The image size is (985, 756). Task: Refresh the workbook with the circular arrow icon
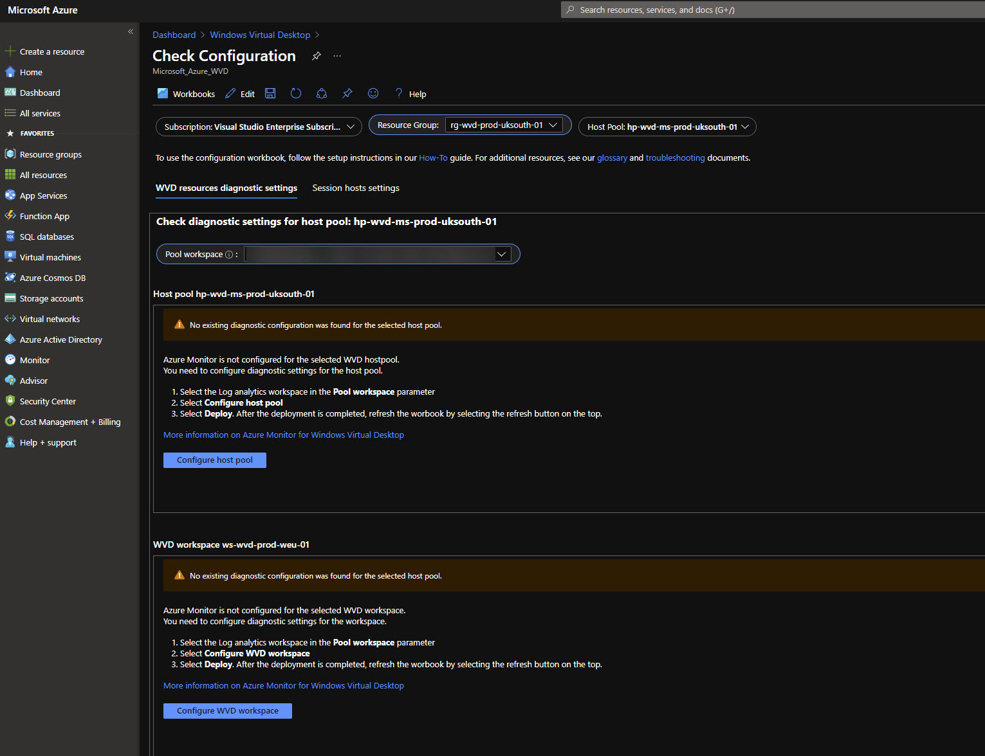point(296,93)
